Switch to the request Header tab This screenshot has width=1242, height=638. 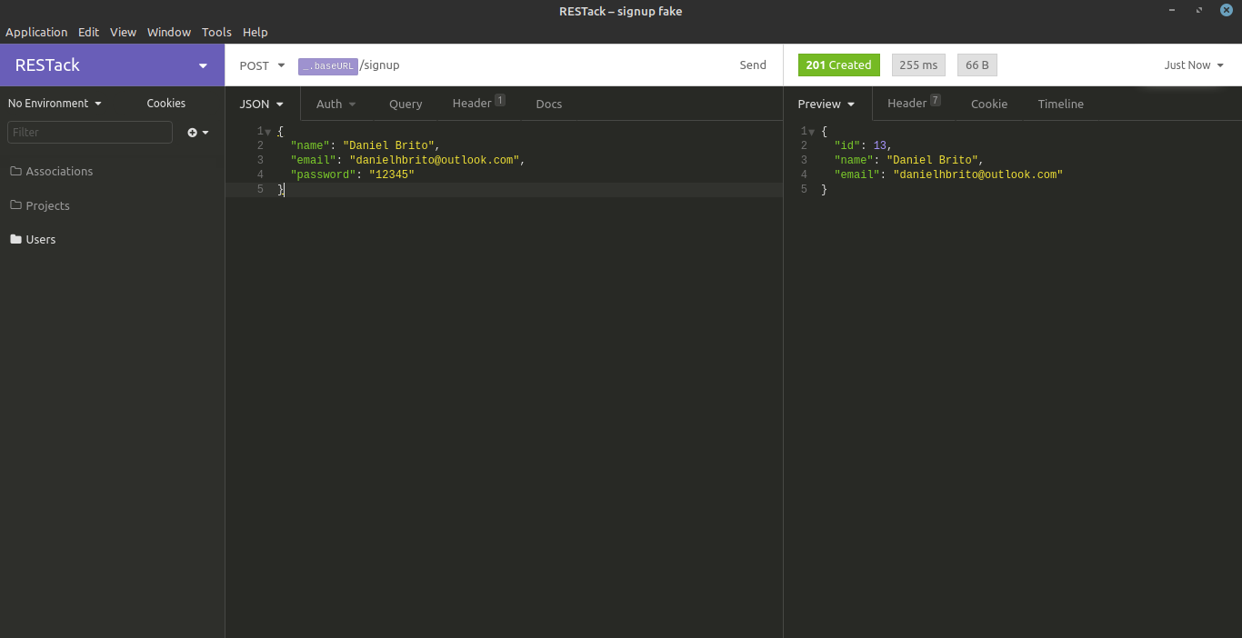click(x=478, y=104)
